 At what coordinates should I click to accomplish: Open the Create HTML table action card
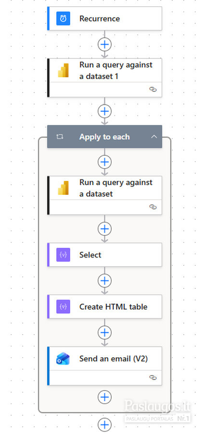point(105,307)
